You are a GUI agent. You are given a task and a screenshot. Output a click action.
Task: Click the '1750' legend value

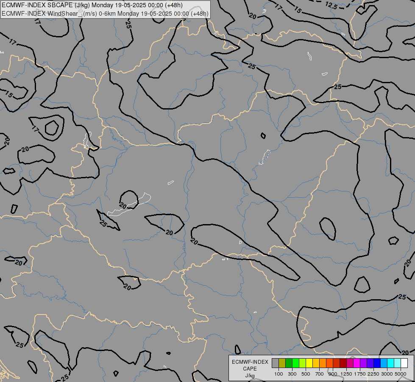(x=360, y=374)
